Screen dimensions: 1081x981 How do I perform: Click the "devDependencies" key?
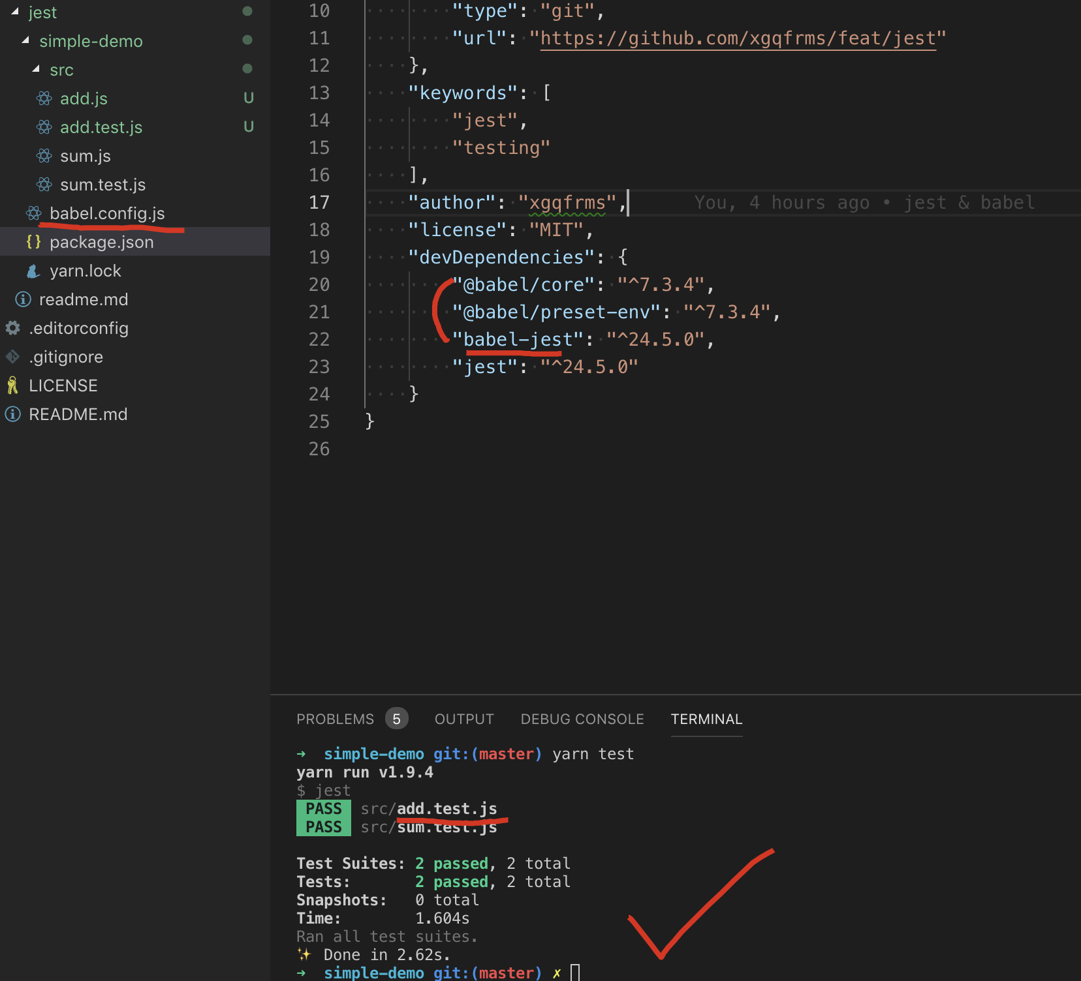click(501, 257)
